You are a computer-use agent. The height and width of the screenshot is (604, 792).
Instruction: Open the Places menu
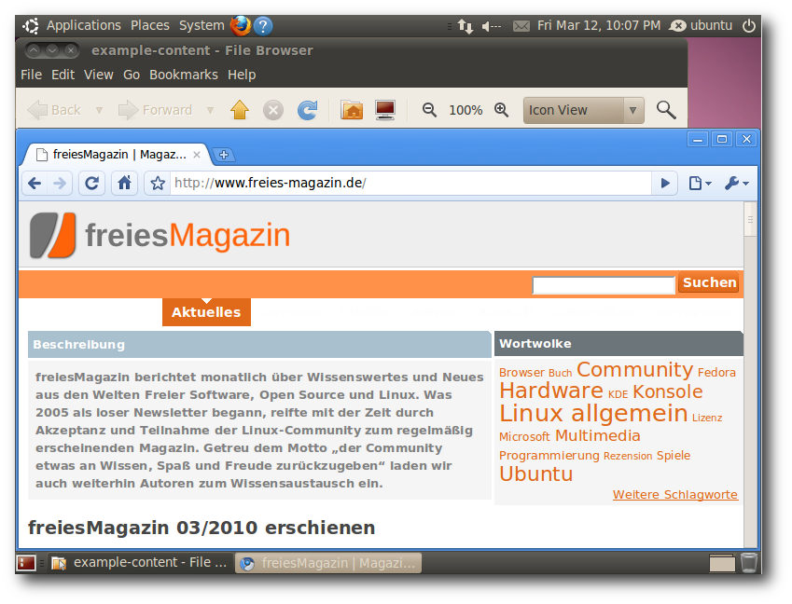click(150, 25)
